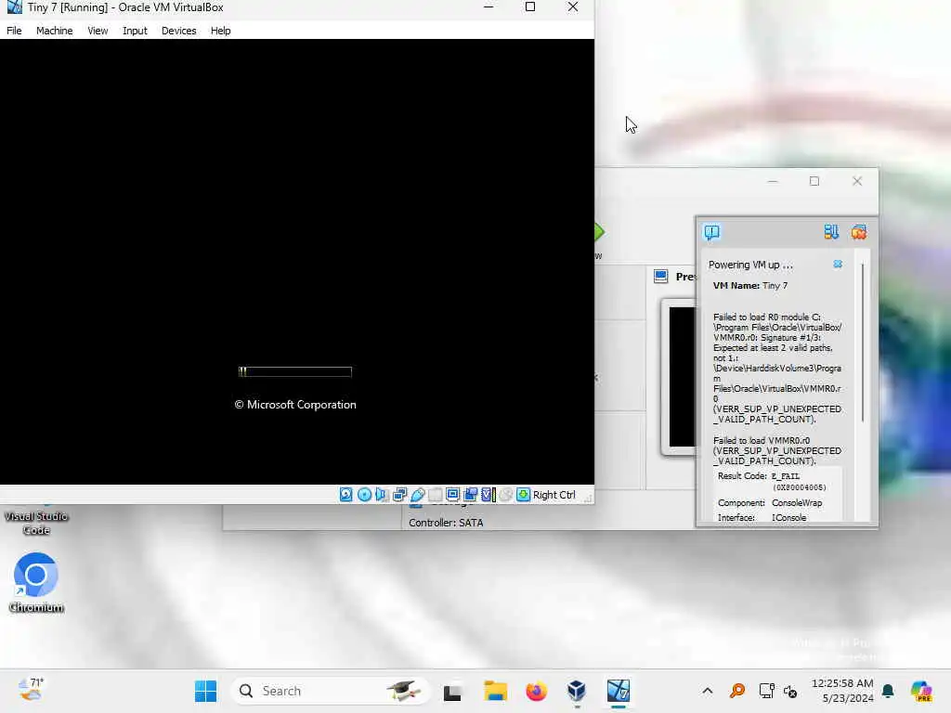Click the keep finished progresses icon in notification panel
This screenshot has width=951, height=713.
(x=831, y=232)
